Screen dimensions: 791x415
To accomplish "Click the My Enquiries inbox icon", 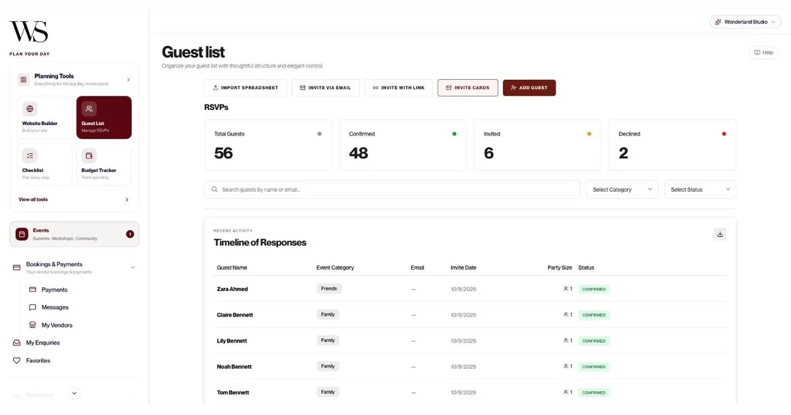I will pos(17,343).
